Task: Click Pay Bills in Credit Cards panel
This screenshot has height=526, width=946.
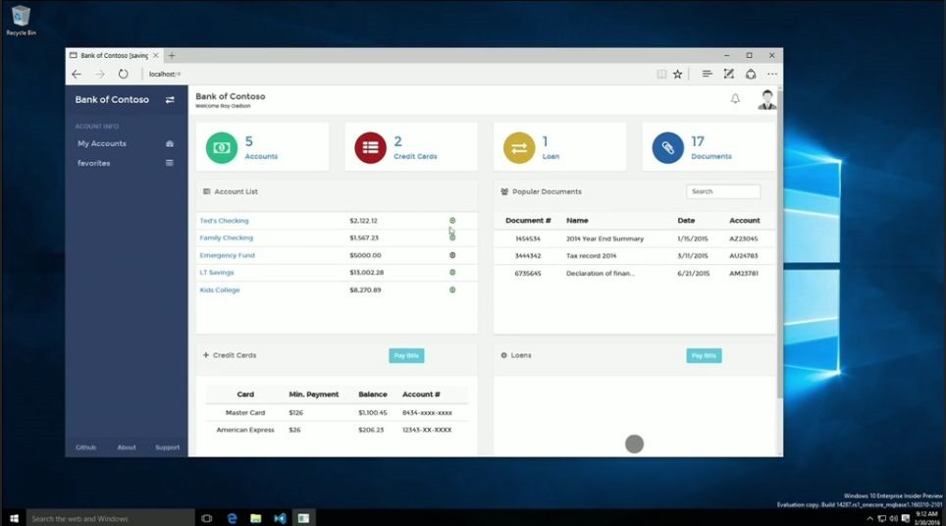Action: (406, 356)
